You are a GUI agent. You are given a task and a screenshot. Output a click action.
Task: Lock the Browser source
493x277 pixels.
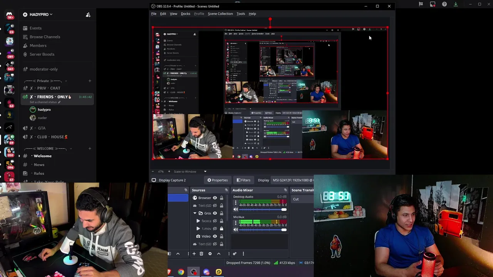(x=221, y=198)
